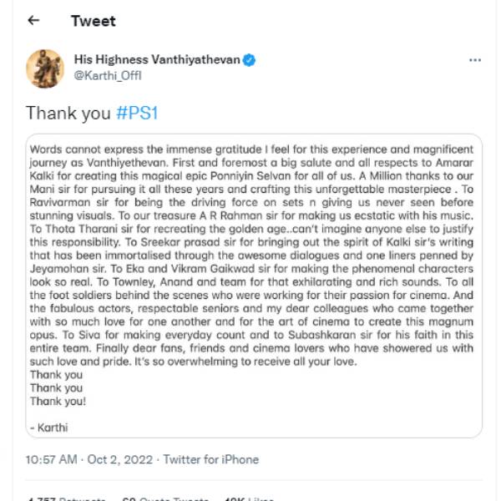Click the 'Thank you' tweet text
This screenshot has width=501, height=501.
[68, 112]
